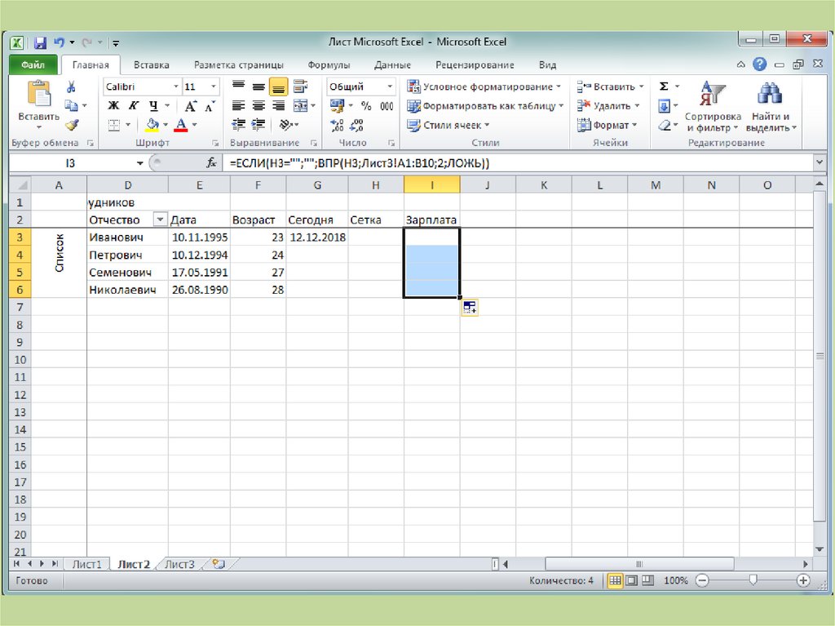The image size is (835, 626).
Task: Switch to the Формулы ribbon tab
Action: [x=329, y=65]
